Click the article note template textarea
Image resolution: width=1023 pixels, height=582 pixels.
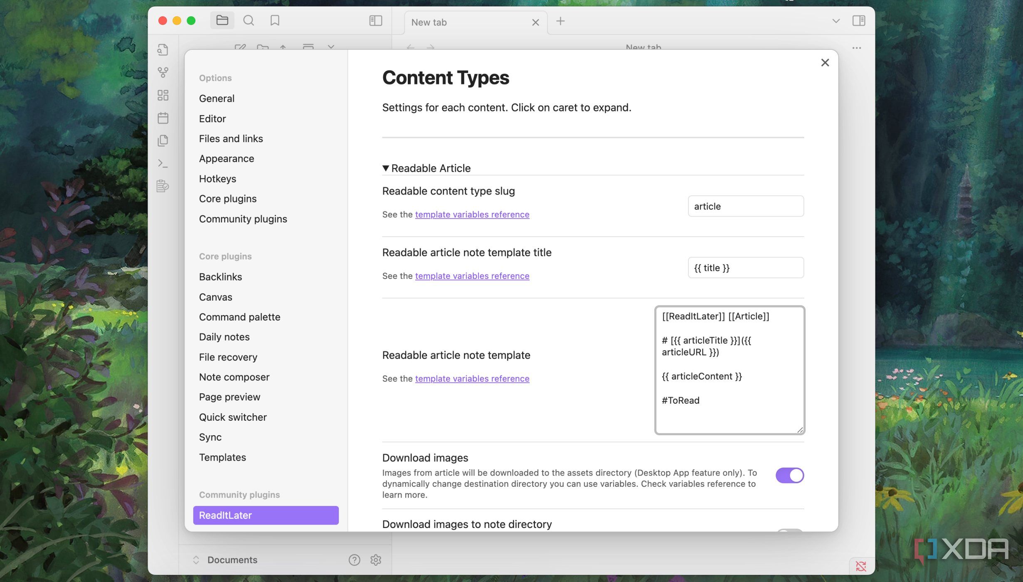730,370
